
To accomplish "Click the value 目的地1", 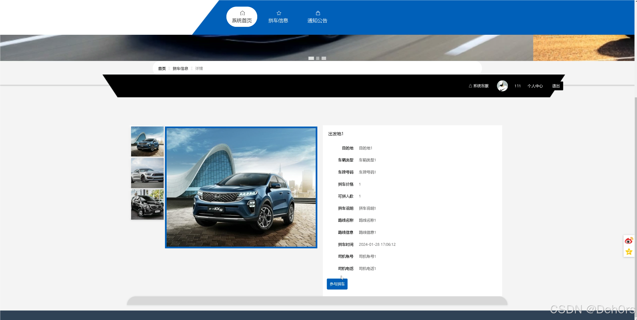I will pyautogui.click(x=365, y=148).
